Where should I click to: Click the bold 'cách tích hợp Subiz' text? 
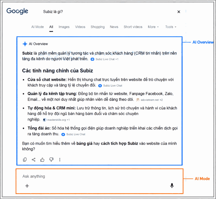(x=120, y=144)
